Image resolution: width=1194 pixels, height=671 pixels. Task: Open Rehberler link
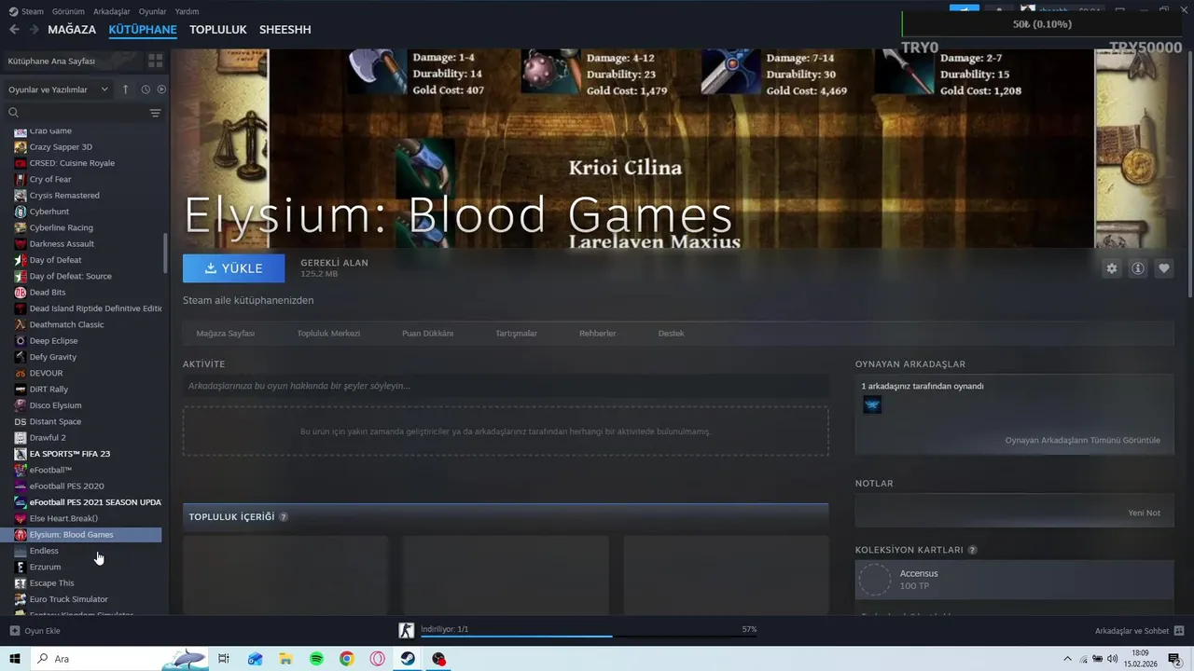[x=597, y=334]
